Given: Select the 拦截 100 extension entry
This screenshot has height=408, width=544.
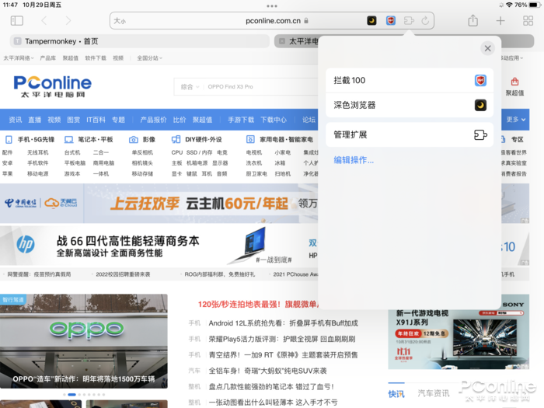Looking at the screenshot, I should (x=410, y=81).
